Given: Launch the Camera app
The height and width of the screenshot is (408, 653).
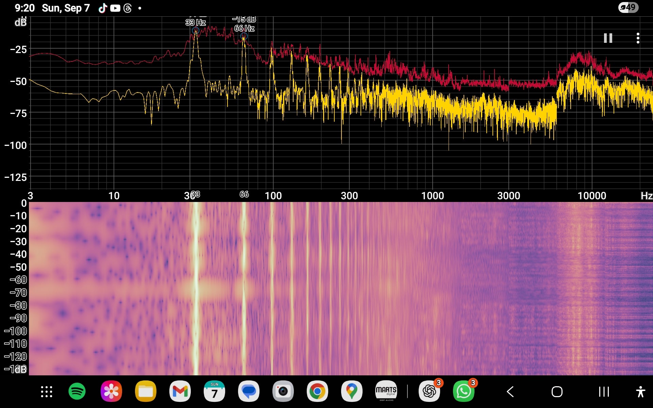Looking at the screenshot, I should 283,391.
